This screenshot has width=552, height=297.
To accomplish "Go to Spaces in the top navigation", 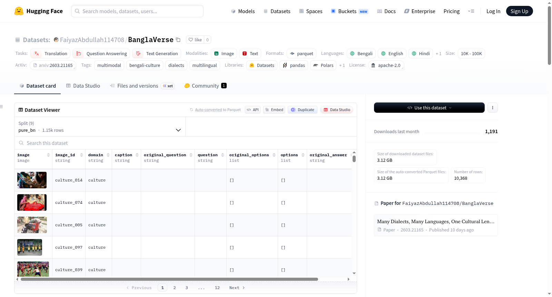I will [311, 11].
